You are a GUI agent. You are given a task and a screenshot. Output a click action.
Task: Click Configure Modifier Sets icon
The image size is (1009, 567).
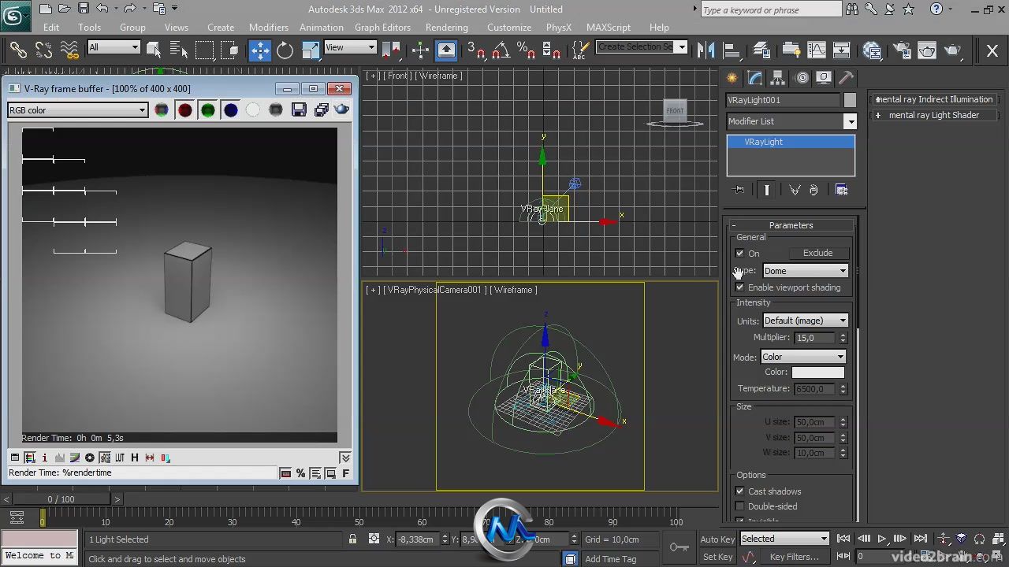(x=842, y=190)
